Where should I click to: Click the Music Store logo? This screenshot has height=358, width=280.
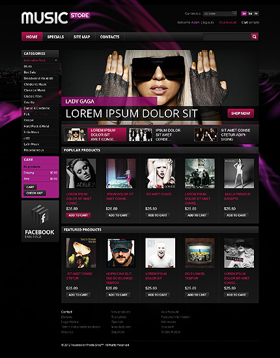(x=56, y=18)
